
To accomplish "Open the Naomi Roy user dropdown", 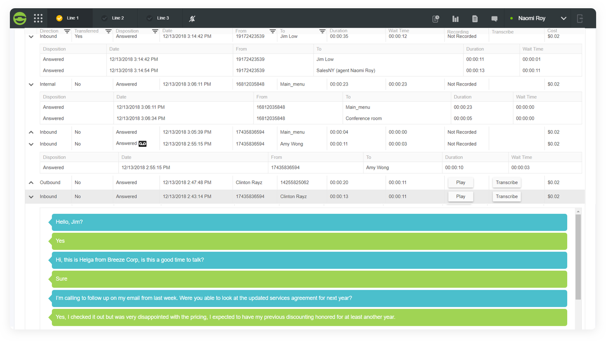I will pyautogui.click(x=564, y=19).
